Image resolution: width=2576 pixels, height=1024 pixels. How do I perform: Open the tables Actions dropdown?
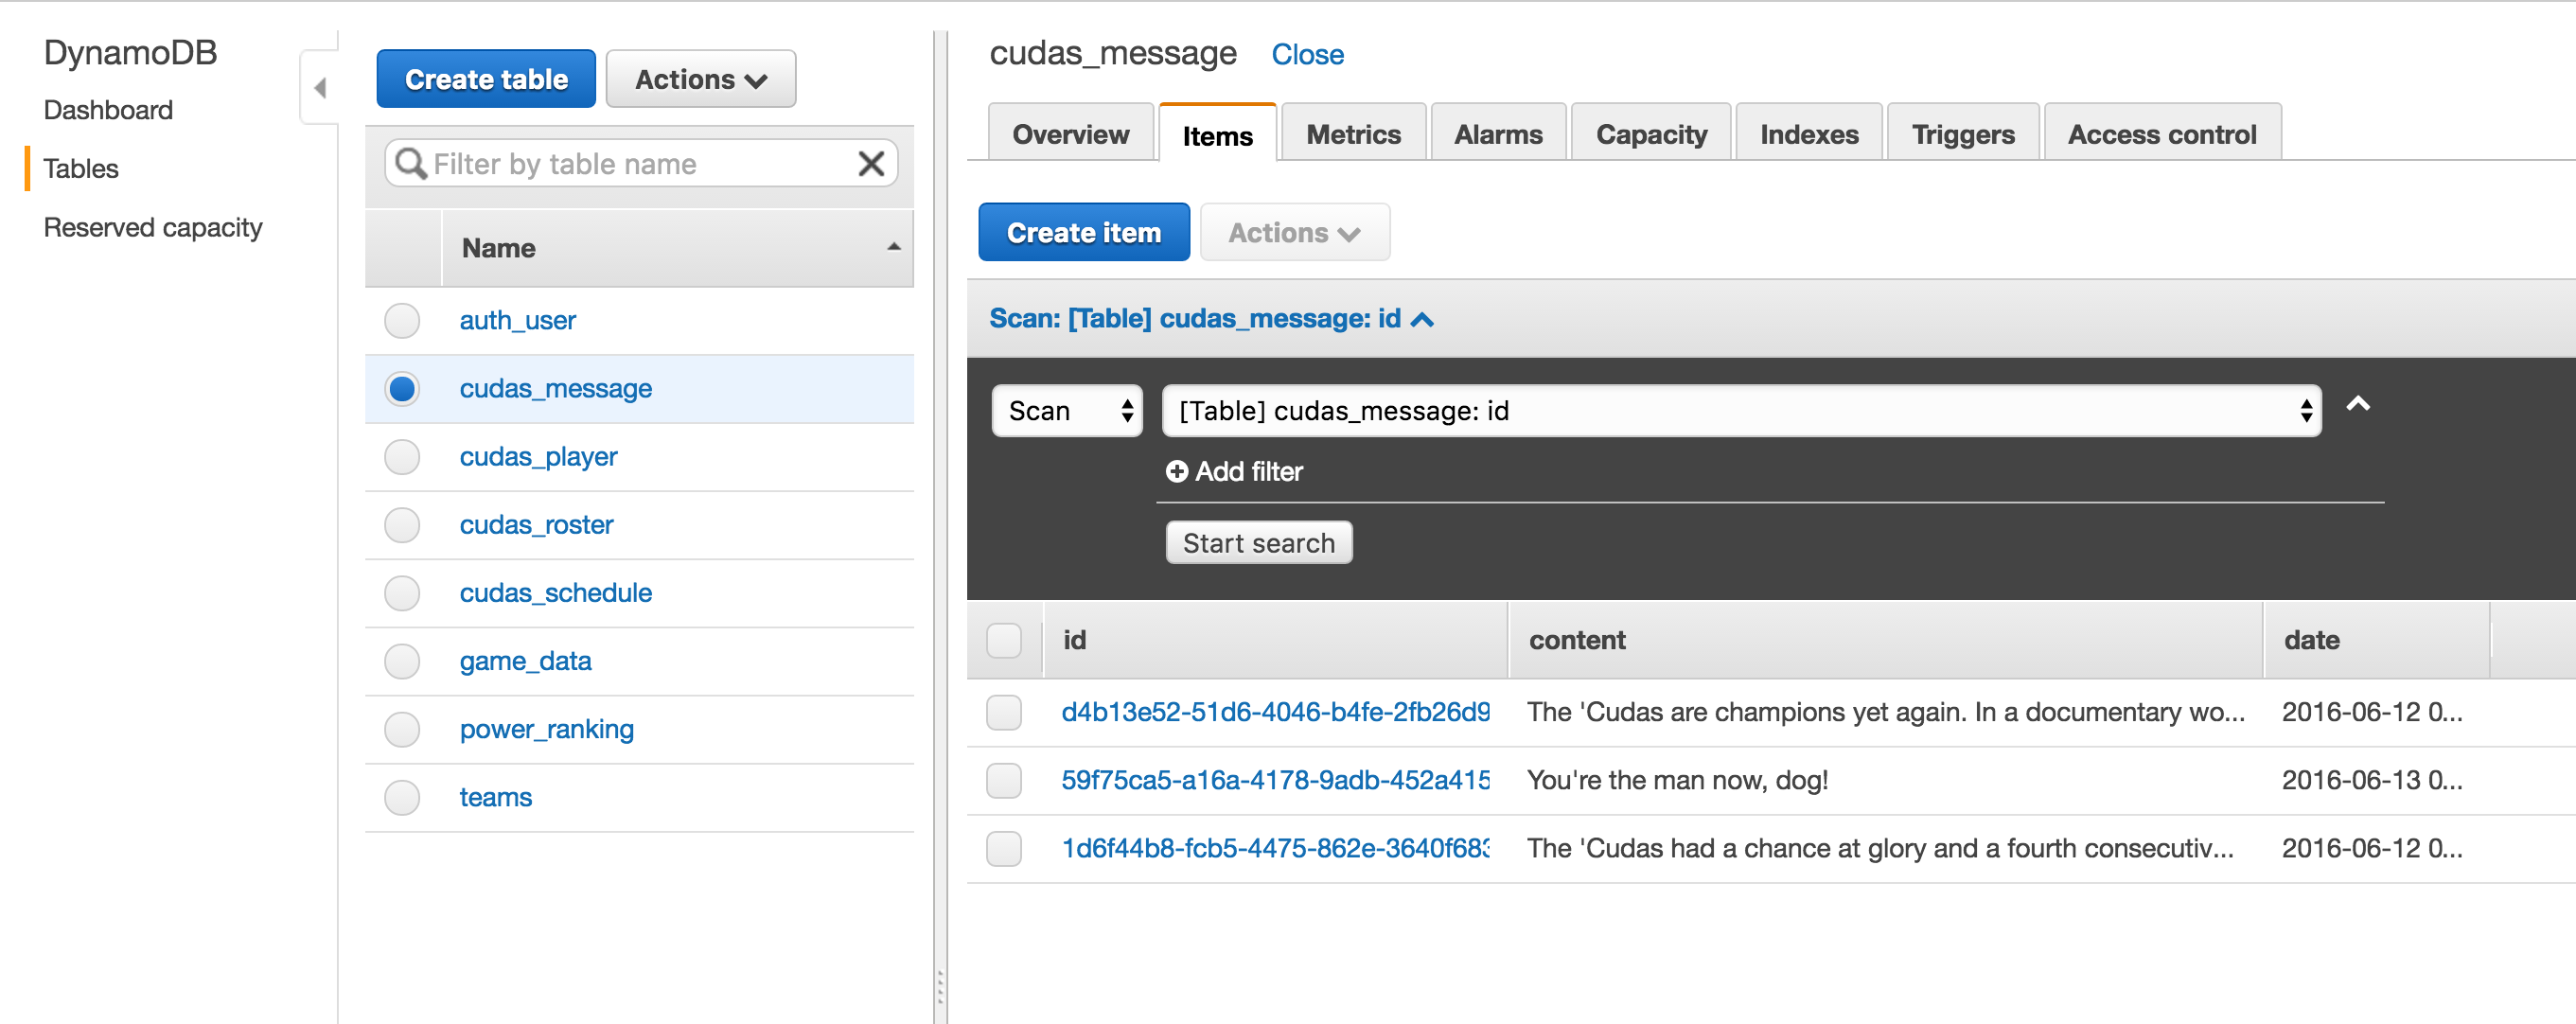click(x=701, y=79)
